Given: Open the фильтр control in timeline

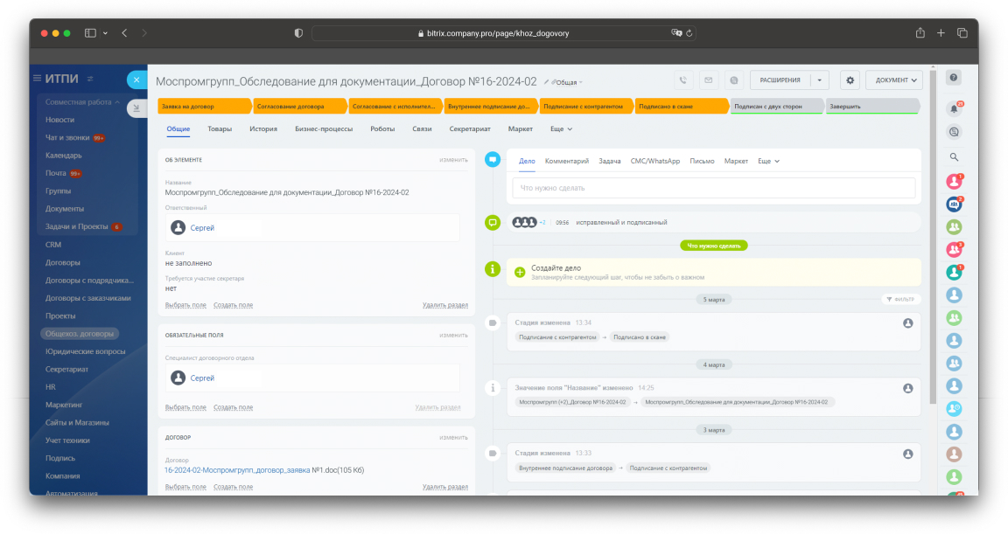Looking at the screenshot, I should (900, 299).
